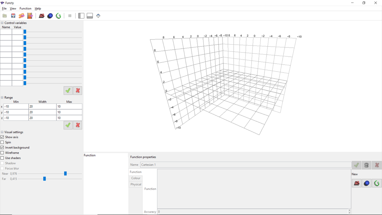Switch to the Physical tab
The width and height of the screenshot is (382, 215).
(x=136, y=184)
